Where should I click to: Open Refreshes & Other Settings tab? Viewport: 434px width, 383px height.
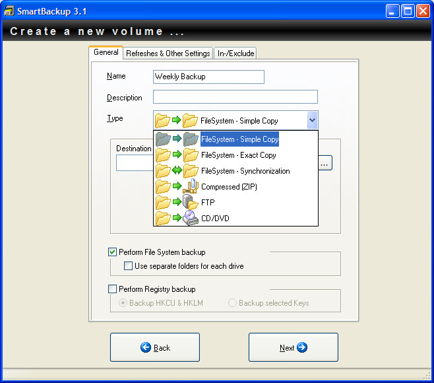click(x=168, y=53)
